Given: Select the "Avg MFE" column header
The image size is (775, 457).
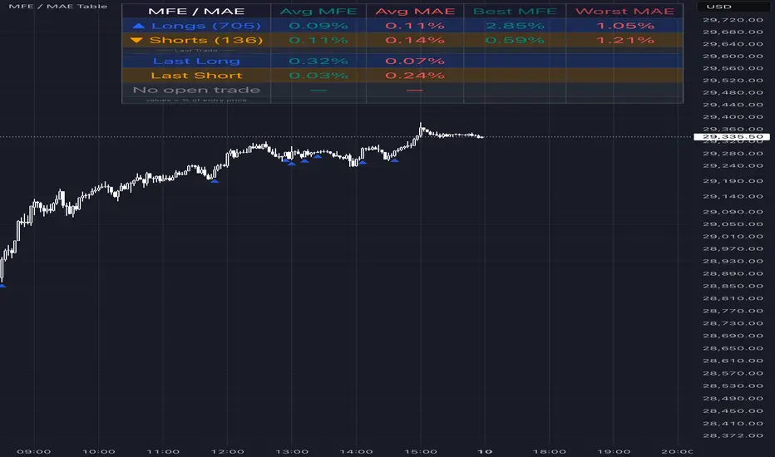Looking at the screenshot, I should [x=318, y=11].
